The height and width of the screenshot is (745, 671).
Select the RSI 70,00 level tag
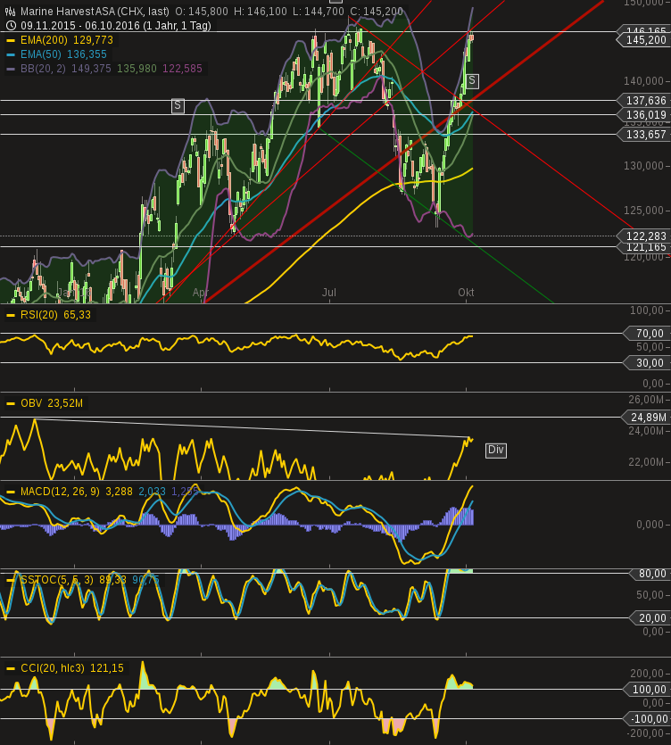pyautogui.click(x=647, y=334)
